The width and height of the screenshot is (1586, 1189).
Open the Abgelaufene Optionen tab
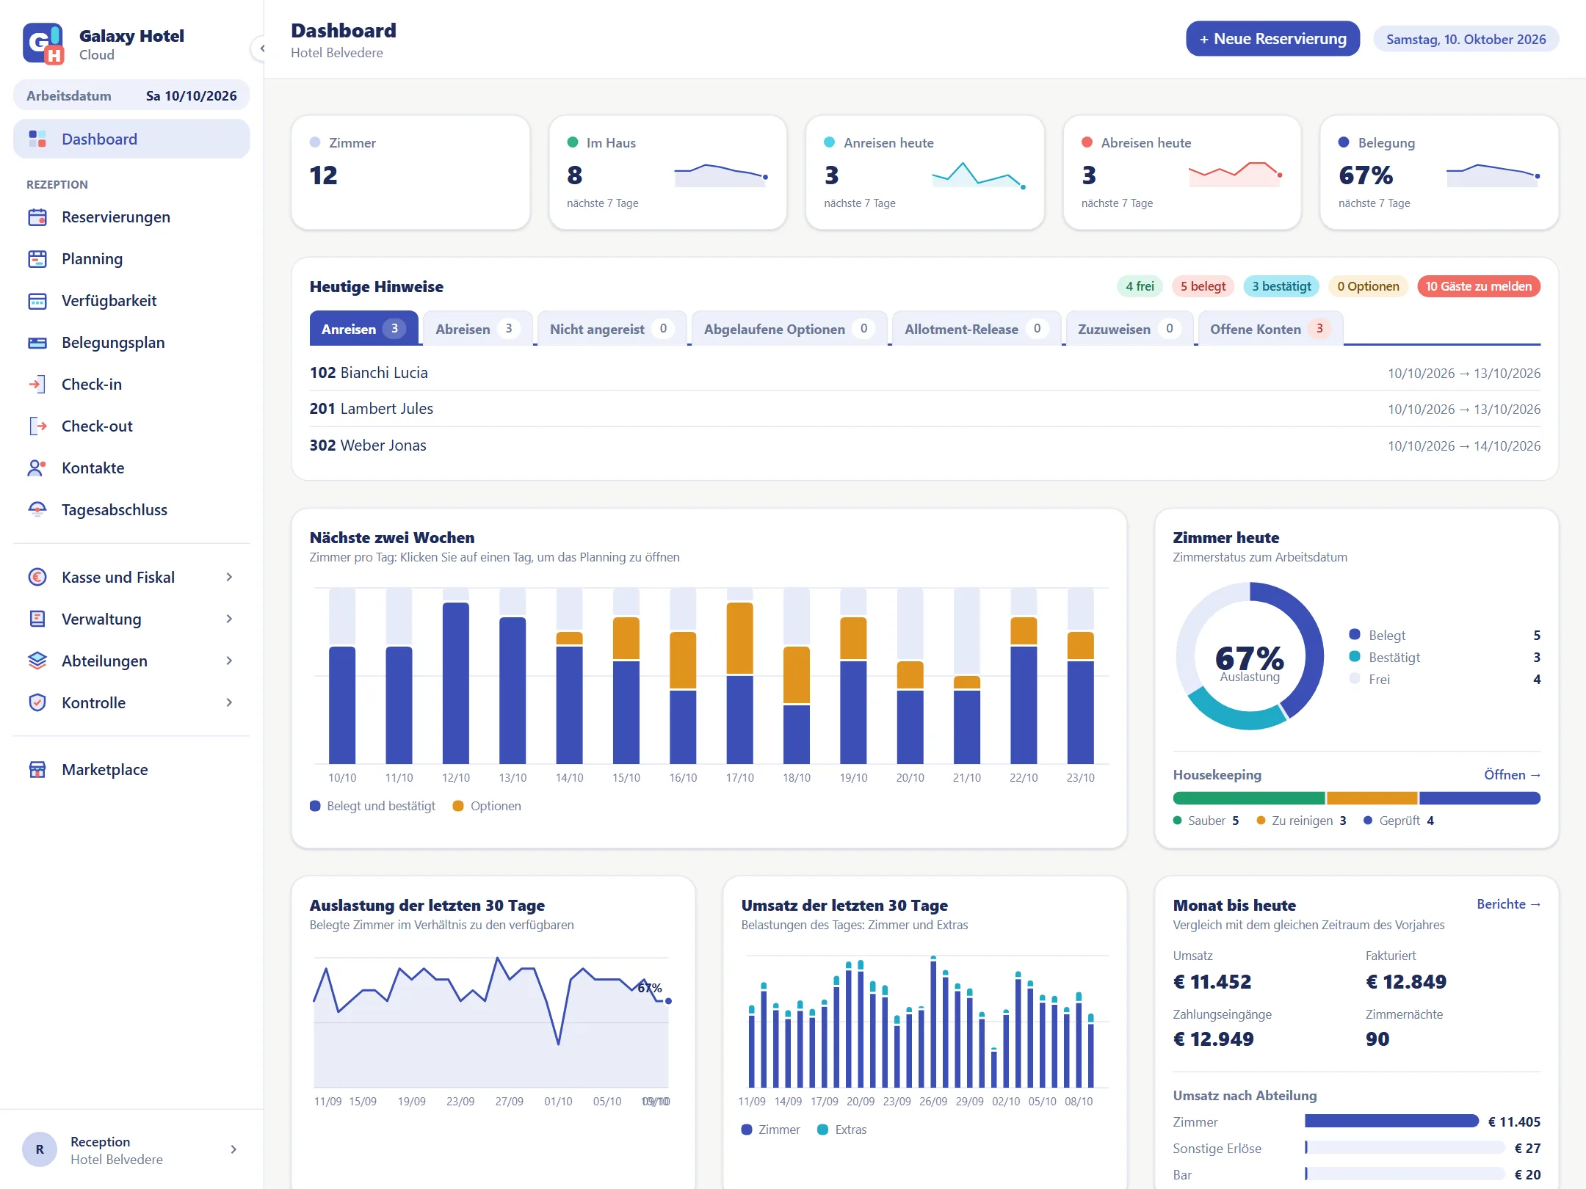click(x=789, y=329)
